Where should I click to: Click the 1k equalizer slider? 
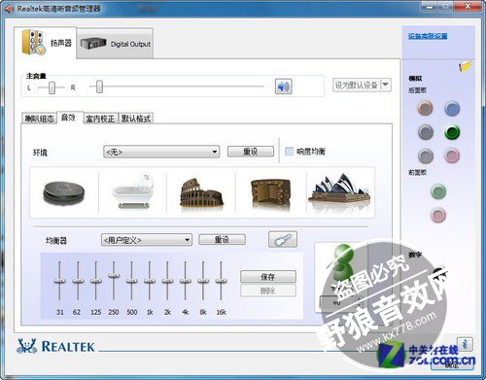click(x=150, y=281)
